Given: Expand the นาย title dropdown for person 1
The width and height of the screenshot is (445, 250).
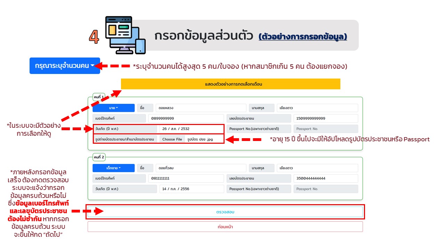Looking at the screenshot, I should [x=113, y=108].
